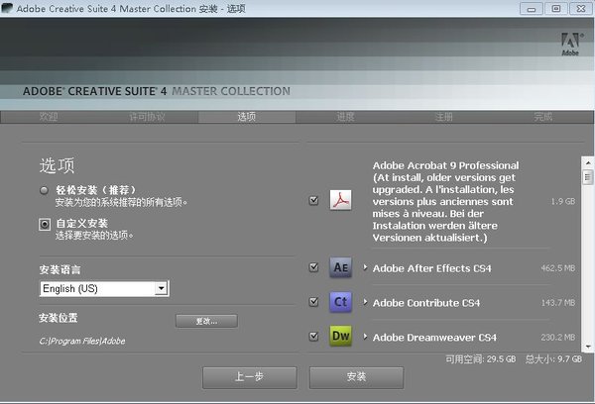Click the Adobe Contribute CS4 label
Viewport: 595px width, 404px height.
[426, 303]
